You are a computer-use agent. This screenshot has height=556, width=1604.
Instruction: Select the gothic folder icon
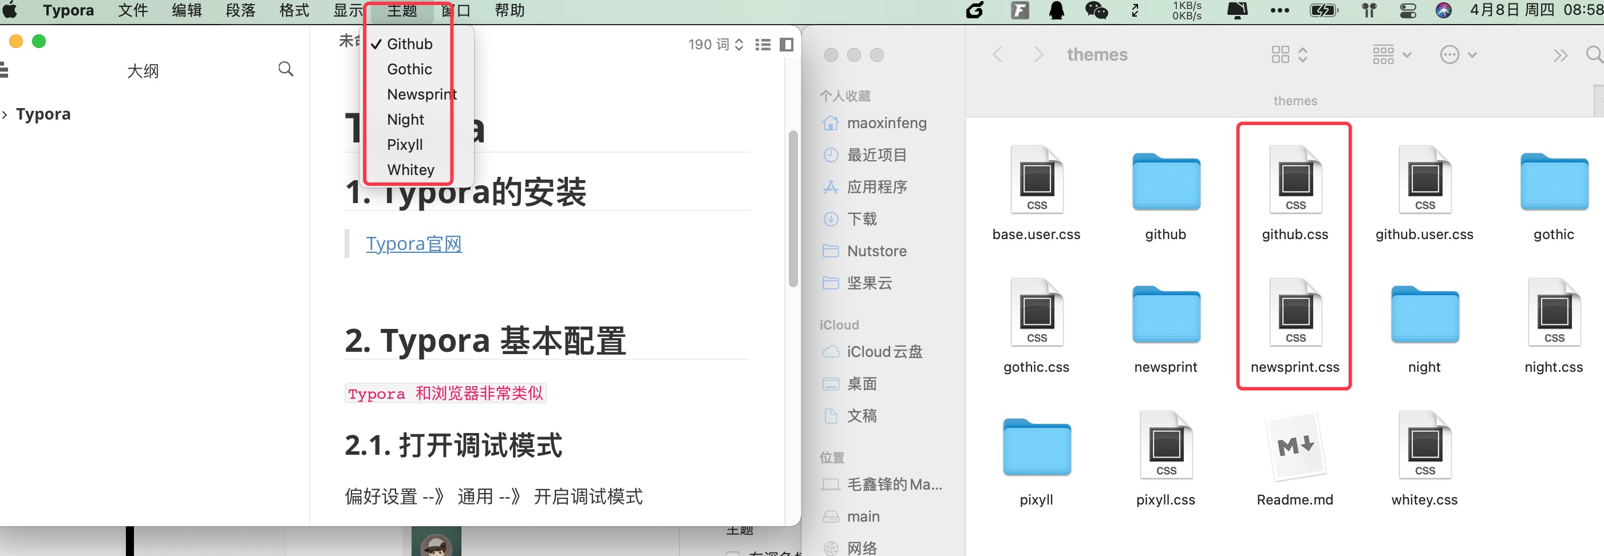[x=1555, y=181]
